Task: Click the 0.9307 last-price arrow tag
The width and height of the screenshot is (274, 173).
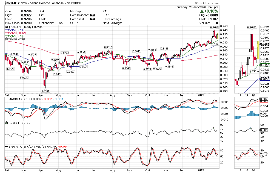Action: tap(265, 44)
